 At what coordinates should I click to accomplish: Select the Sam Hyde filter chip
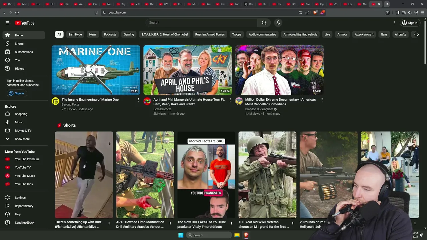(75, 34)
